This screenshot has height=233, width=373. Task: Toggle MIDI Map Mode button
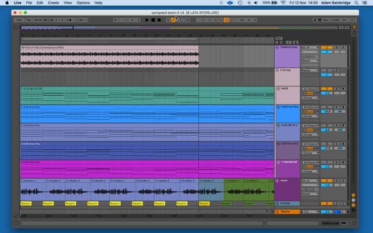(x=336, y=20)
